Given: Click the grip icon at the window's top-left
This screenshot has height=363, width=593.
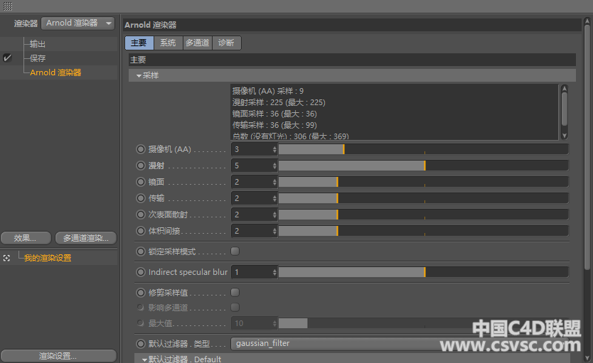Looking at the screenshot, I should pyautogui.click(x=8, y=6).
